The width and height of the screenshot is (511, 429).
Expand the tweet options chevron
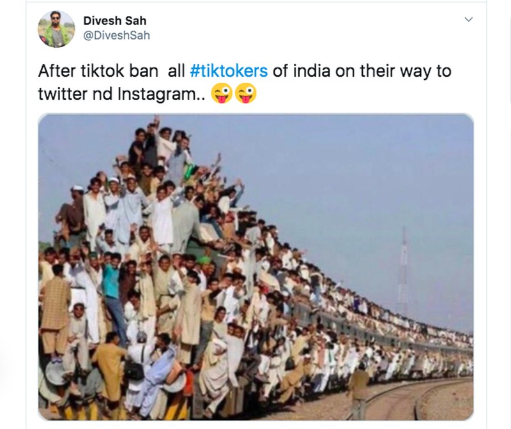468,20
